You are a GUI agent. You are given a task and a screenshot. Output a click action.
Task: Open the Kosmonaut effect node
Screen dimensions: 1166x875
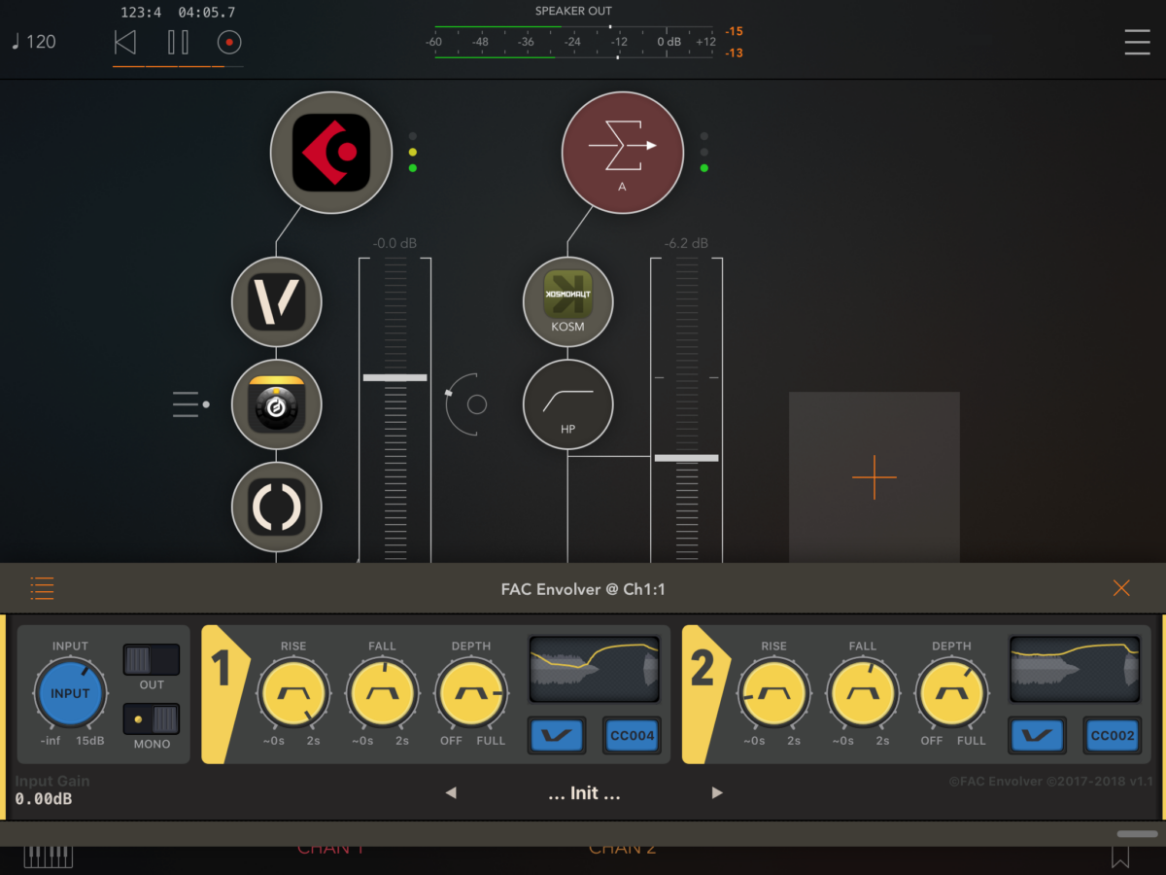pyautogui.click(x=568, y=300)
